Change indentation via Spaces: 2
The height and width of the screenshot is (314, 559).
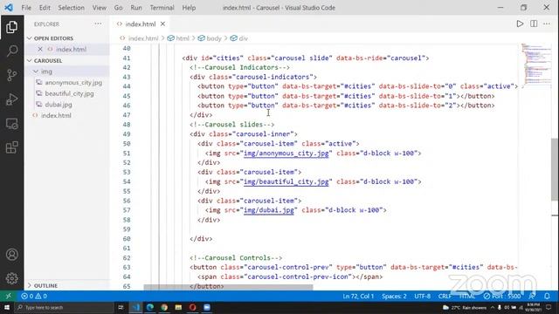pyautogui.click(x=394, y=297)
